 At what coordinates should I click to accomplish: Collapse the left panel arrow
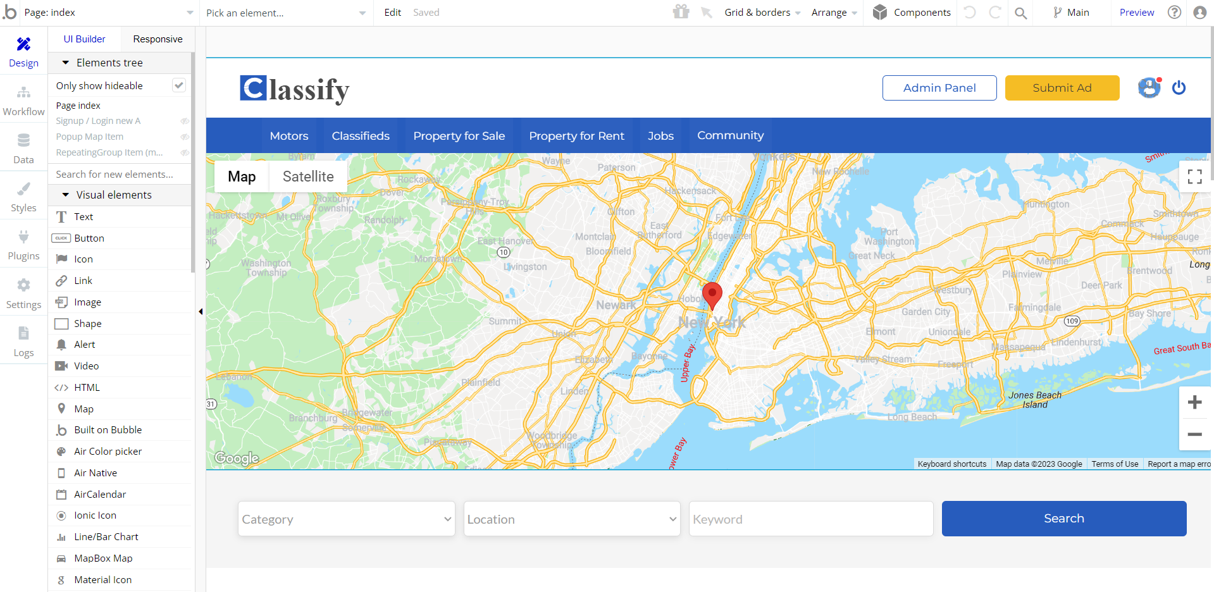pyautogui.click(x=201, y=311)
